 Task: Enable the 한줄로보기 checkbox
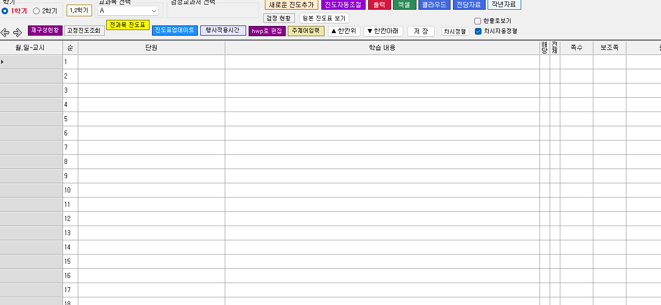[x=477, y=21]
